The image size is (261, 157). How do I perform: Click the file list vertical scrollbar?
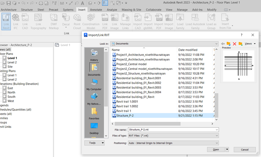coord(216,105)
